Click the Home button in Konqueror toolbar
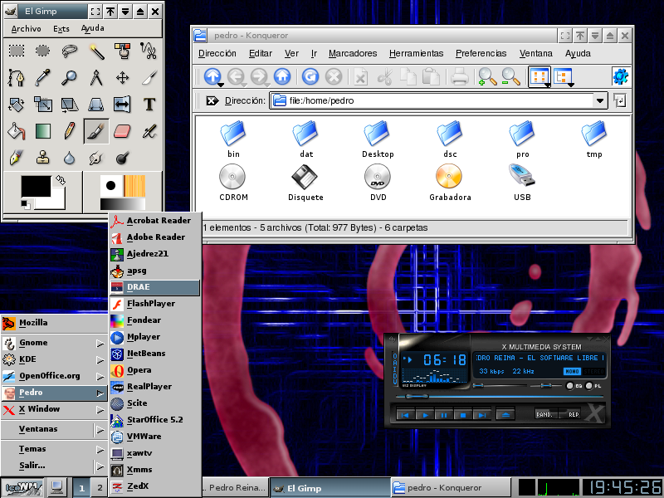 (282, 77)
